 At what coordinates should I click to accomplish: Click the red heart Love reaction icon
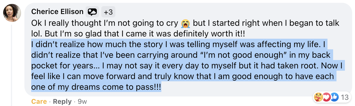click(x=326, y=97)
